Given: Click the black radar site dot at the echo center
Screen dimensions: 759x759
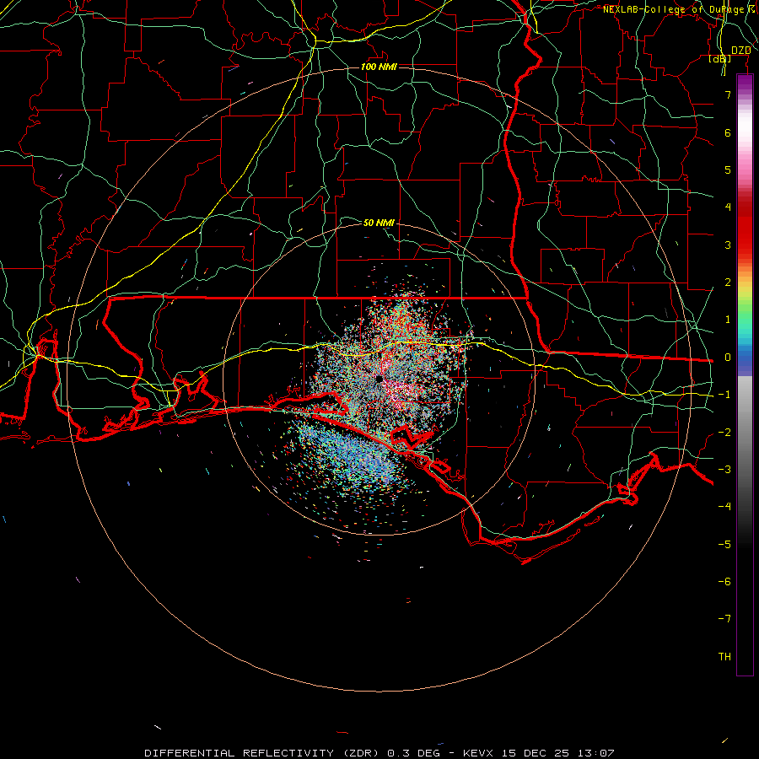Looking at the screenshot, I should (x=379, y=379).
